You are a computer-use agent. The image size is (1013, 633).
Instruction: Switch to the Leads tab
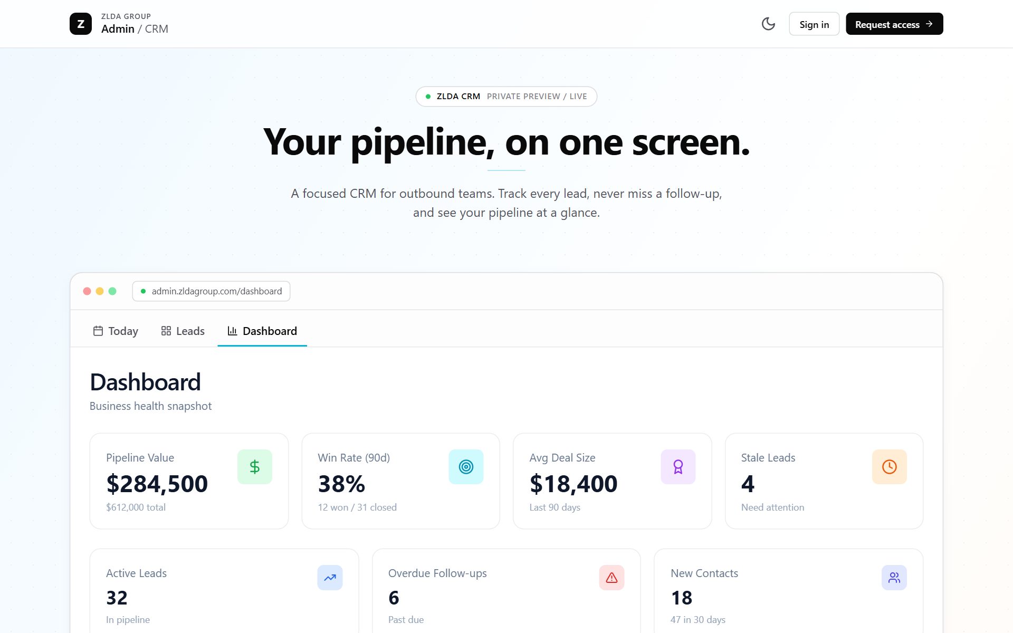pyautogui.click(x=183, y=331)
